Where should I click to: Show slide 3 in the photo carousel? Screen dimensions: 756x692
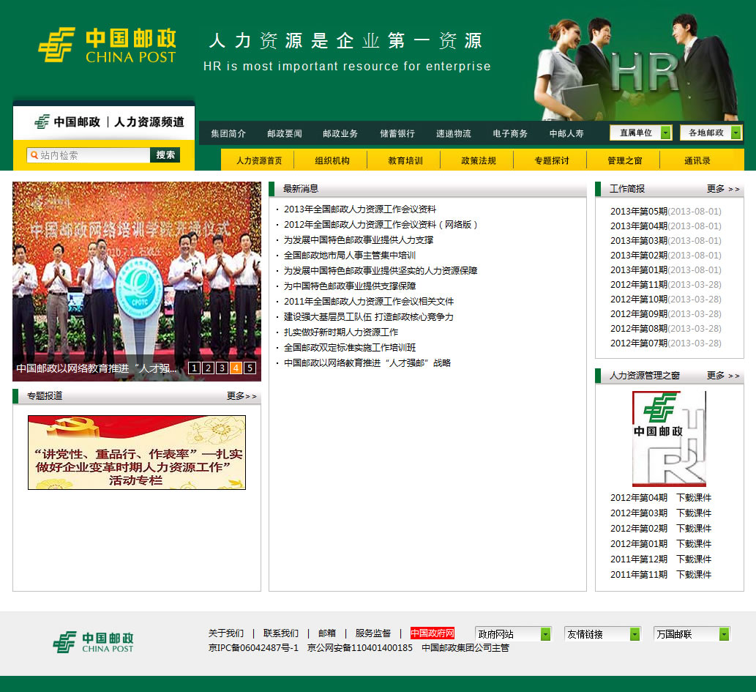tap(222, 368)
